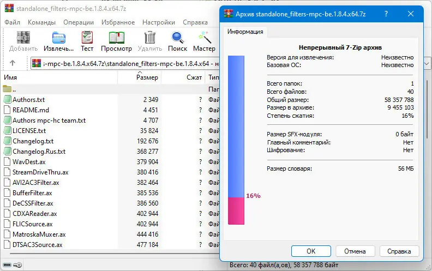The height and width of the screenshot is (271, 432).
Task: Click total size value 58 357 788 in dialog
Action: pyautogui.click(x=399, y=100)
